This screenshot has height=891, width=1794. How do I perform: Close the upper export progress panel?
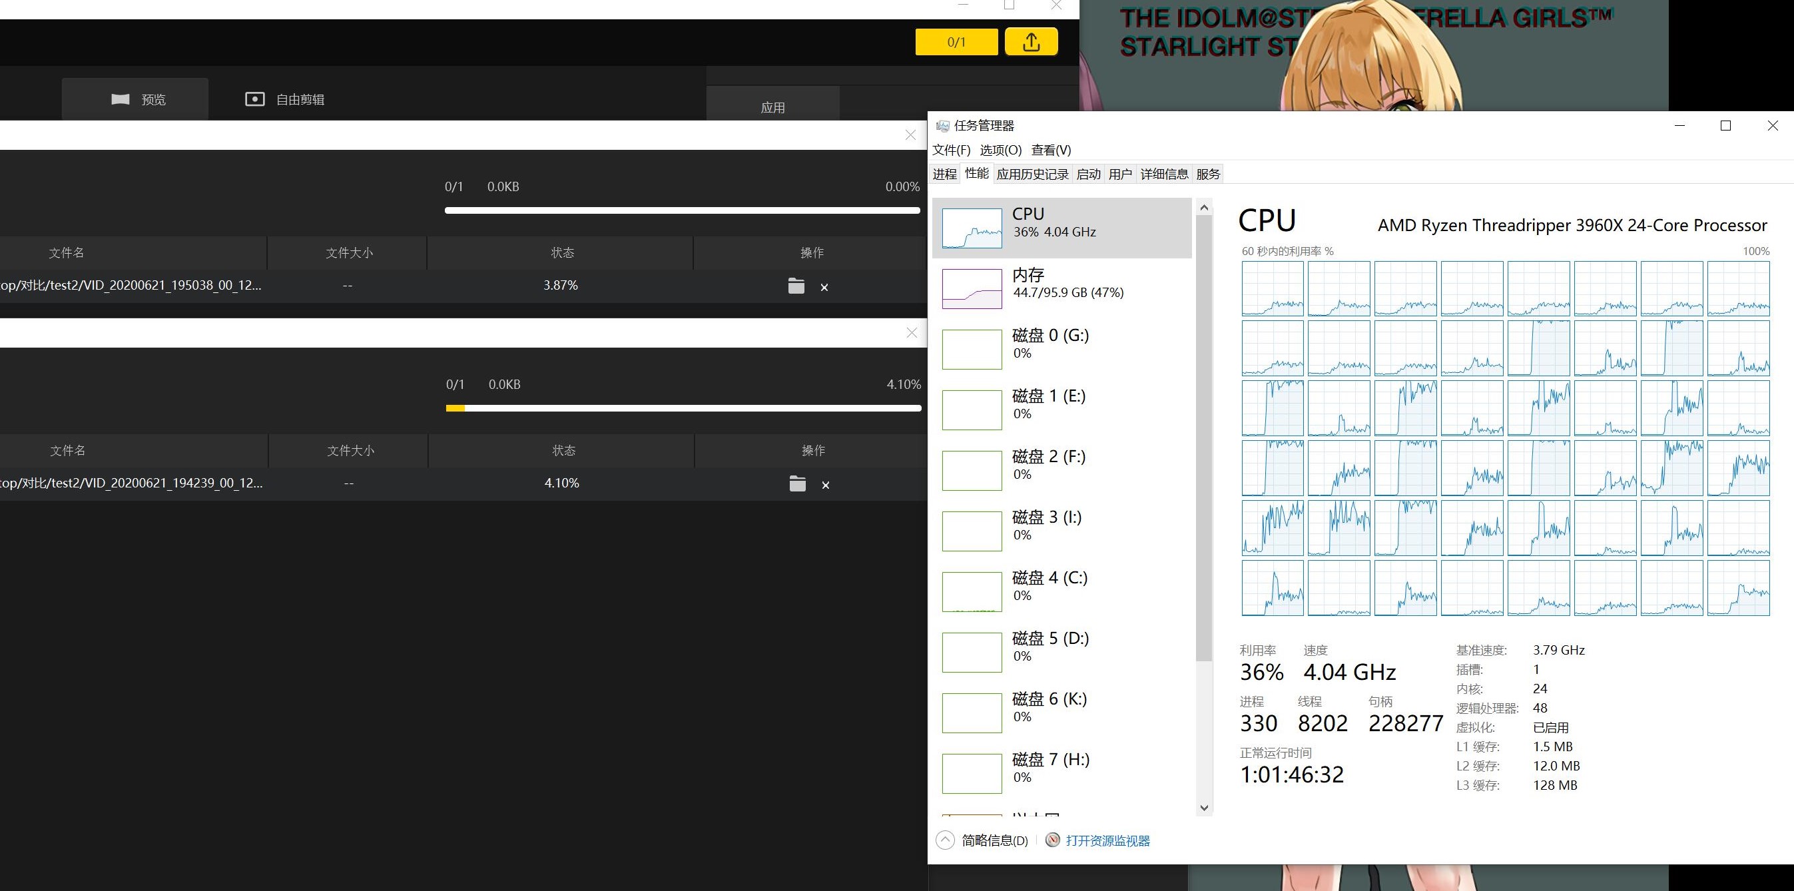coord(910,135)
